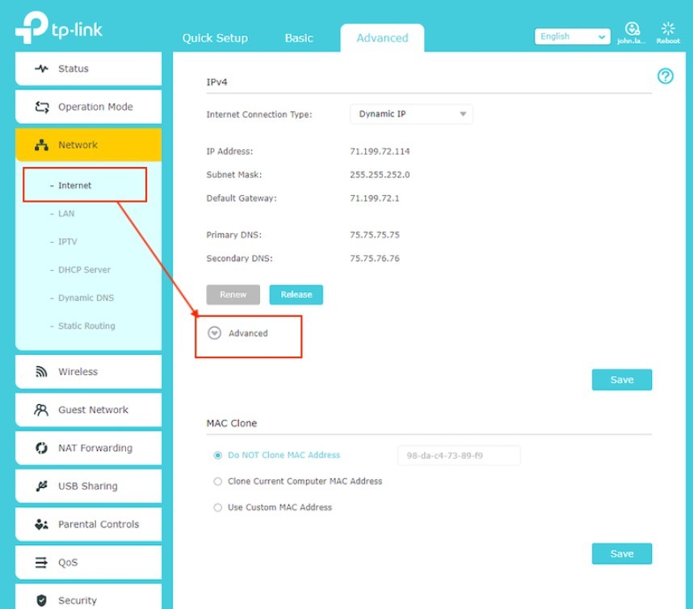Click the Reboot icon
Image resolution: width=693 pixels, height=609 pixels.
tap(668, 30)
